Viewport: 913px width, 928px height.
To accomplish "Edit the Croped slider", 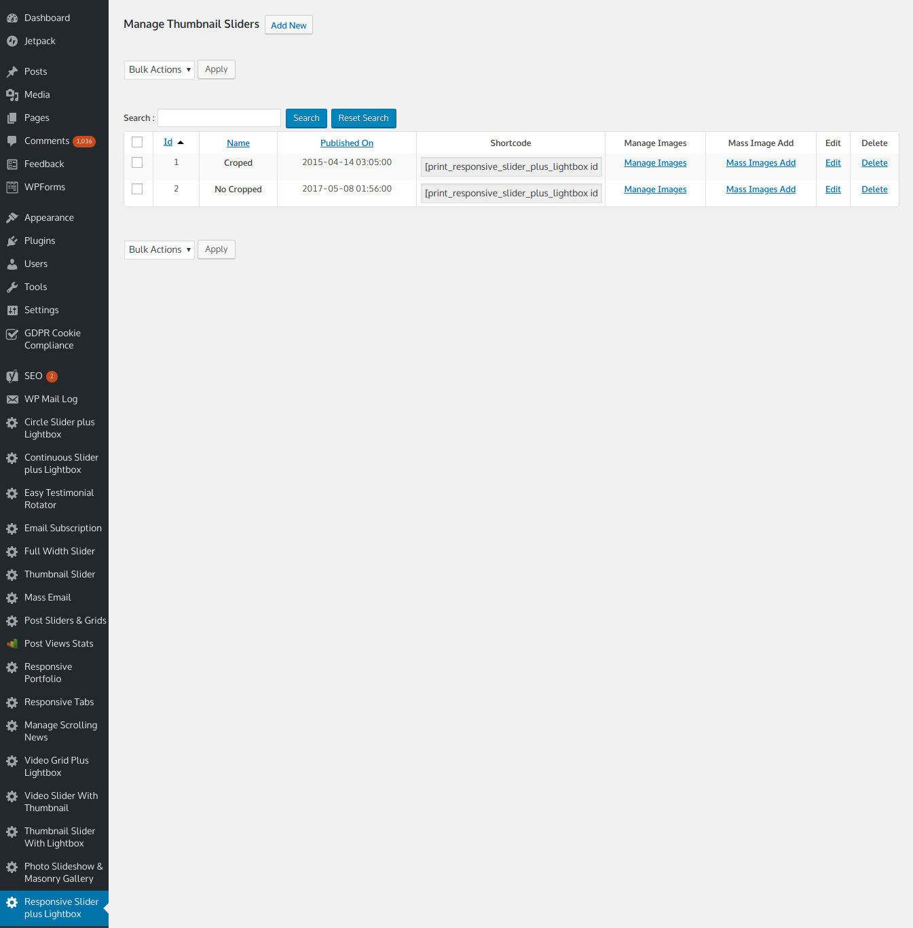I will coord(833,163).
